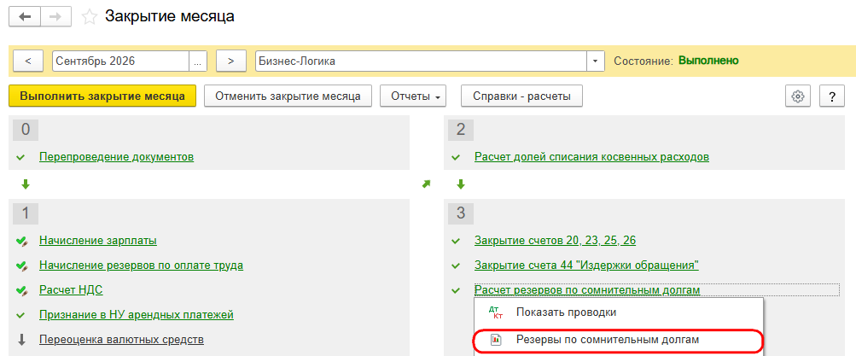Select 'Резервы по сомнительным долгам' menu item
The image size is (856, 356).
coord(617,340)
